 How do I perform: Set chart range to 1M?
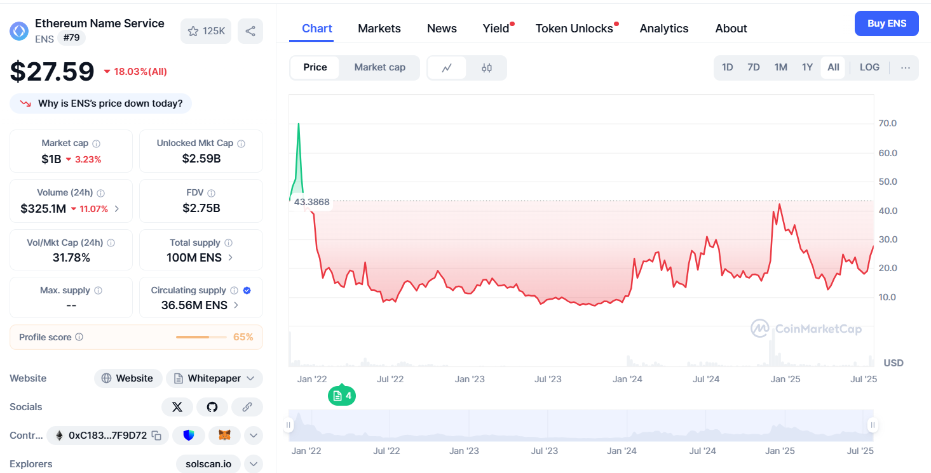pyautogui.click(x=781, y=67)
